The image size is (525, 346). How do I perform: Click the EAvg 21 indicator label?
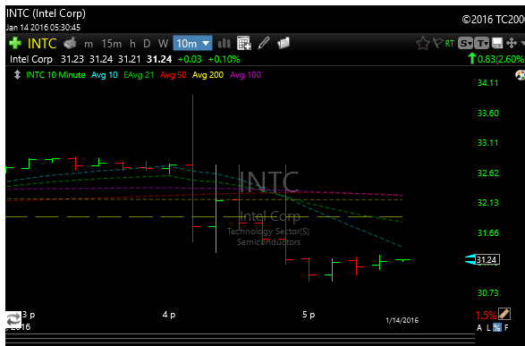pyautogui.click(x=139, y=75)
